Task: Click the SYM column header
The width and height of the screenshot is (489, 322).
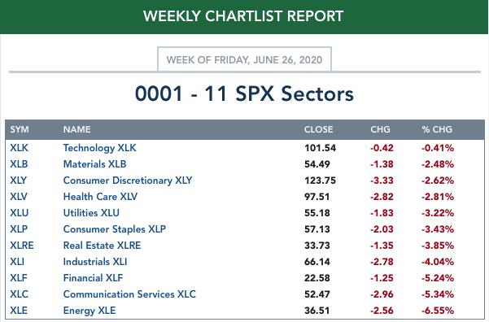Action: coord(20,129)
